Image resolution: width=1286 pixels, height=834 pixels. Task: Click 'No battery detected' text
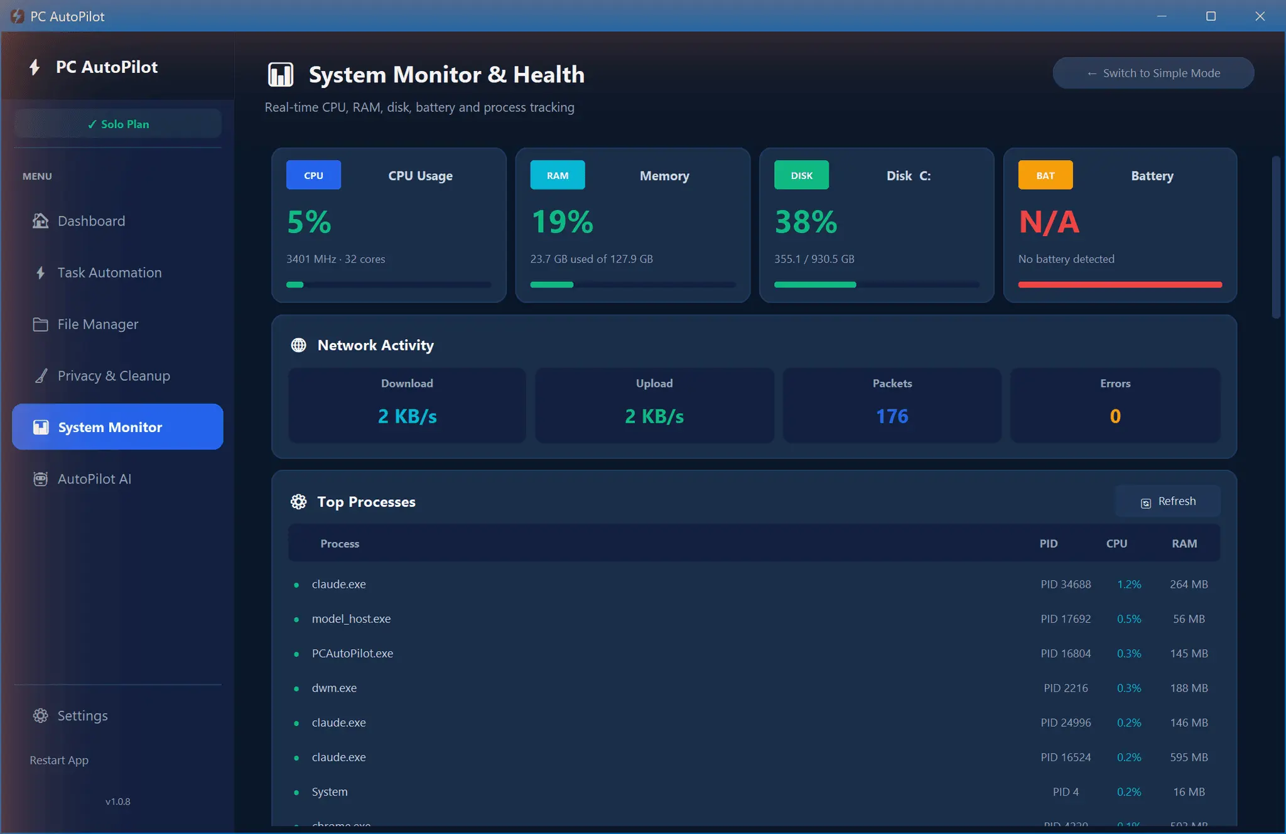(1066, 259)
